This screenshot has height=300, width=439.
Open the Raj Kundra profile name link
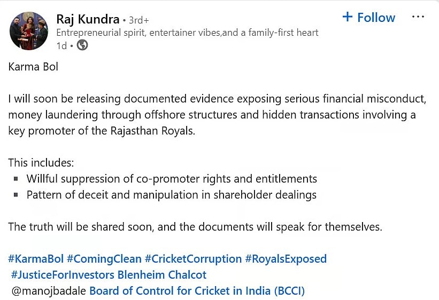[x=88, y=19]
